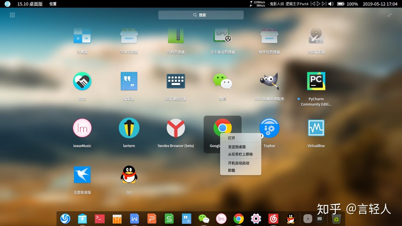Select 卸载 to uninstall Chrome
This screenshot has width=402, height=226.
click(232, 170)
